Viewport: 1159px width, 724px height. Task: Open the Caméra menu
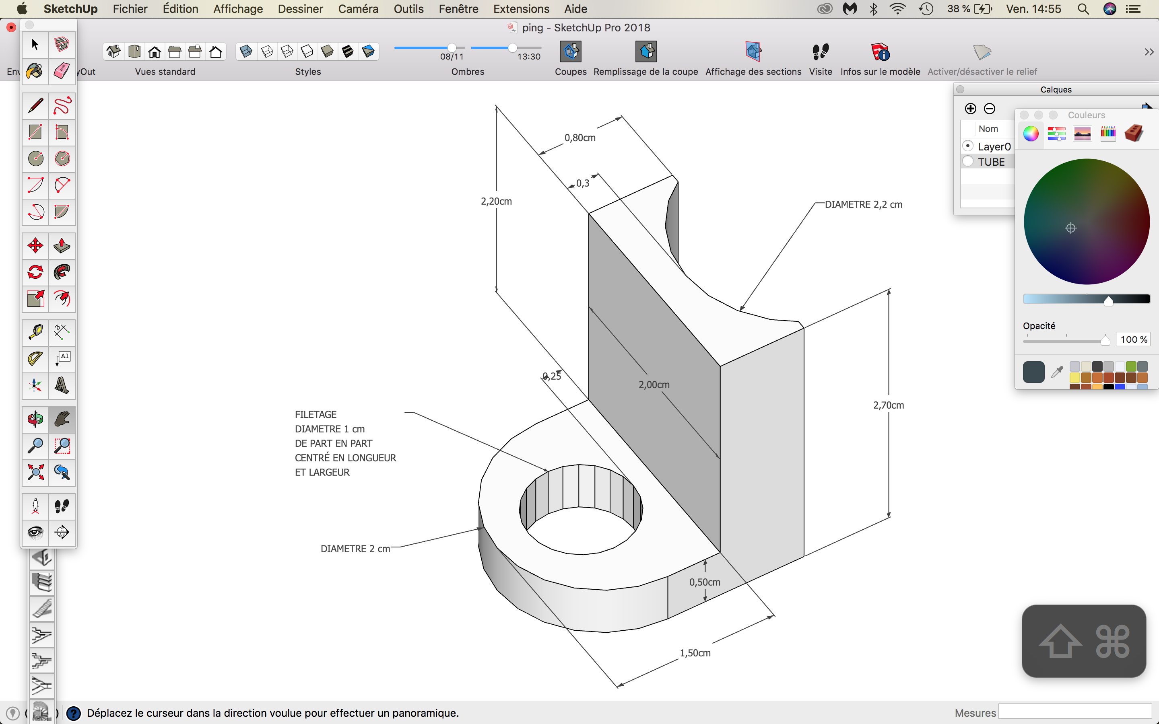point(358,8)
